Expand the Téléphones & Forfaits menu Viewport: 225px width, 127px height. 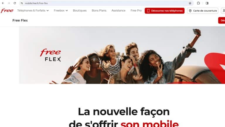point(33,11)
